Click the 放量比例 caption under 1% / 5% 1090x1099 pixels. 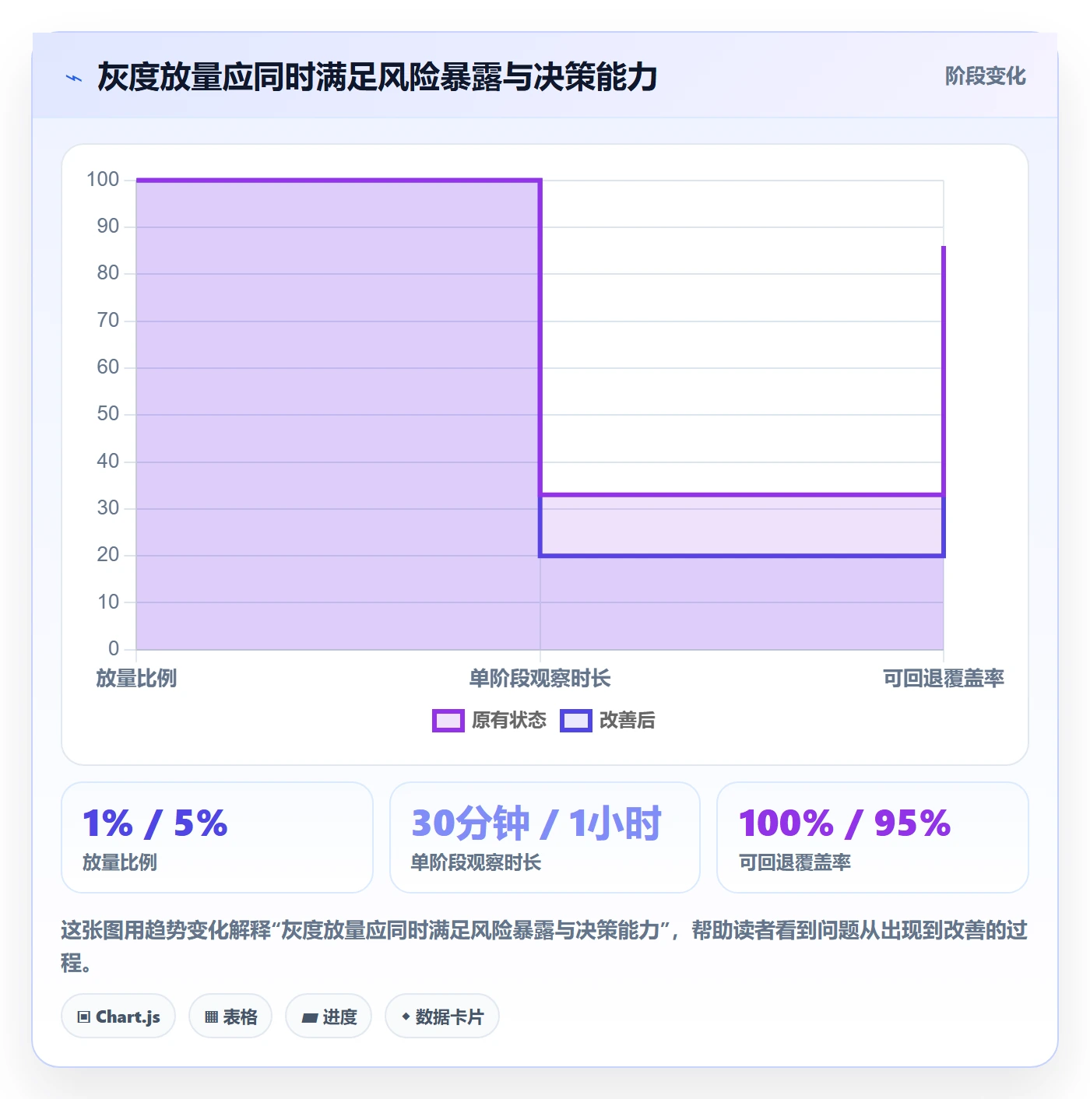point(120,862)
